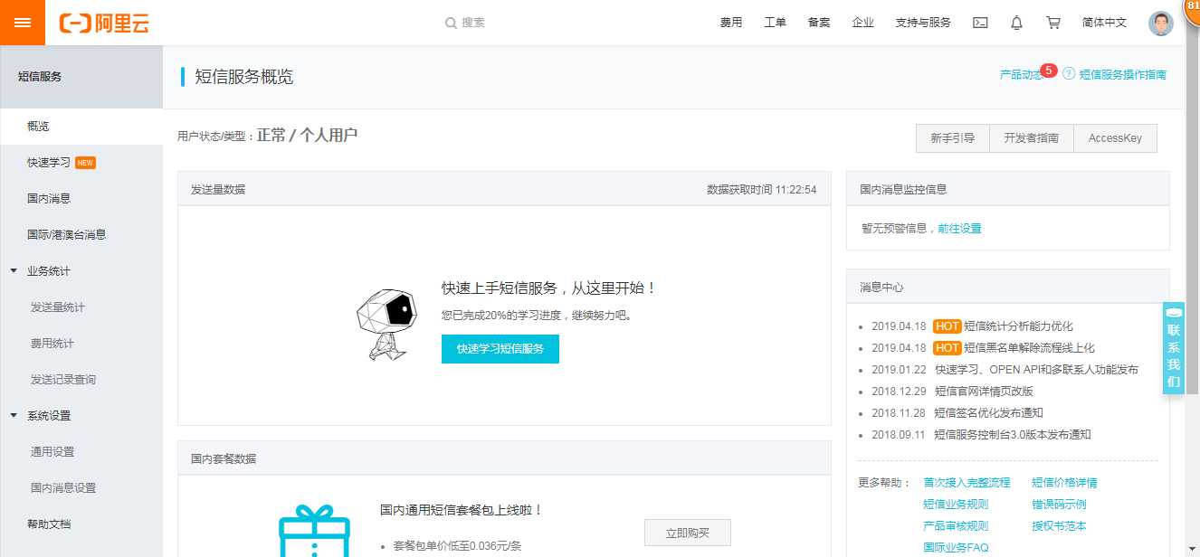
Task: Open the shopping cart icon
Action: click(1053, 23)
